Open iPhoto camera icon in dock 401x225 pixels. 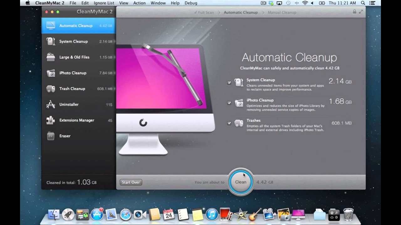pos(284,214)
